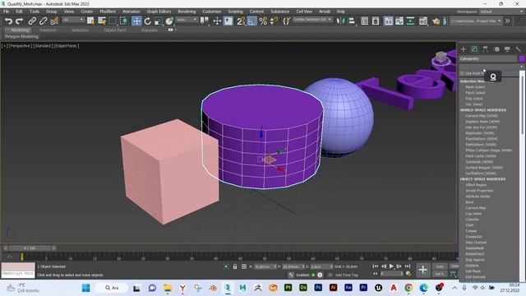The image size is (526, 296).
Task: Click the Select and Manipulate icon
Action: click(x=217, y=21)
